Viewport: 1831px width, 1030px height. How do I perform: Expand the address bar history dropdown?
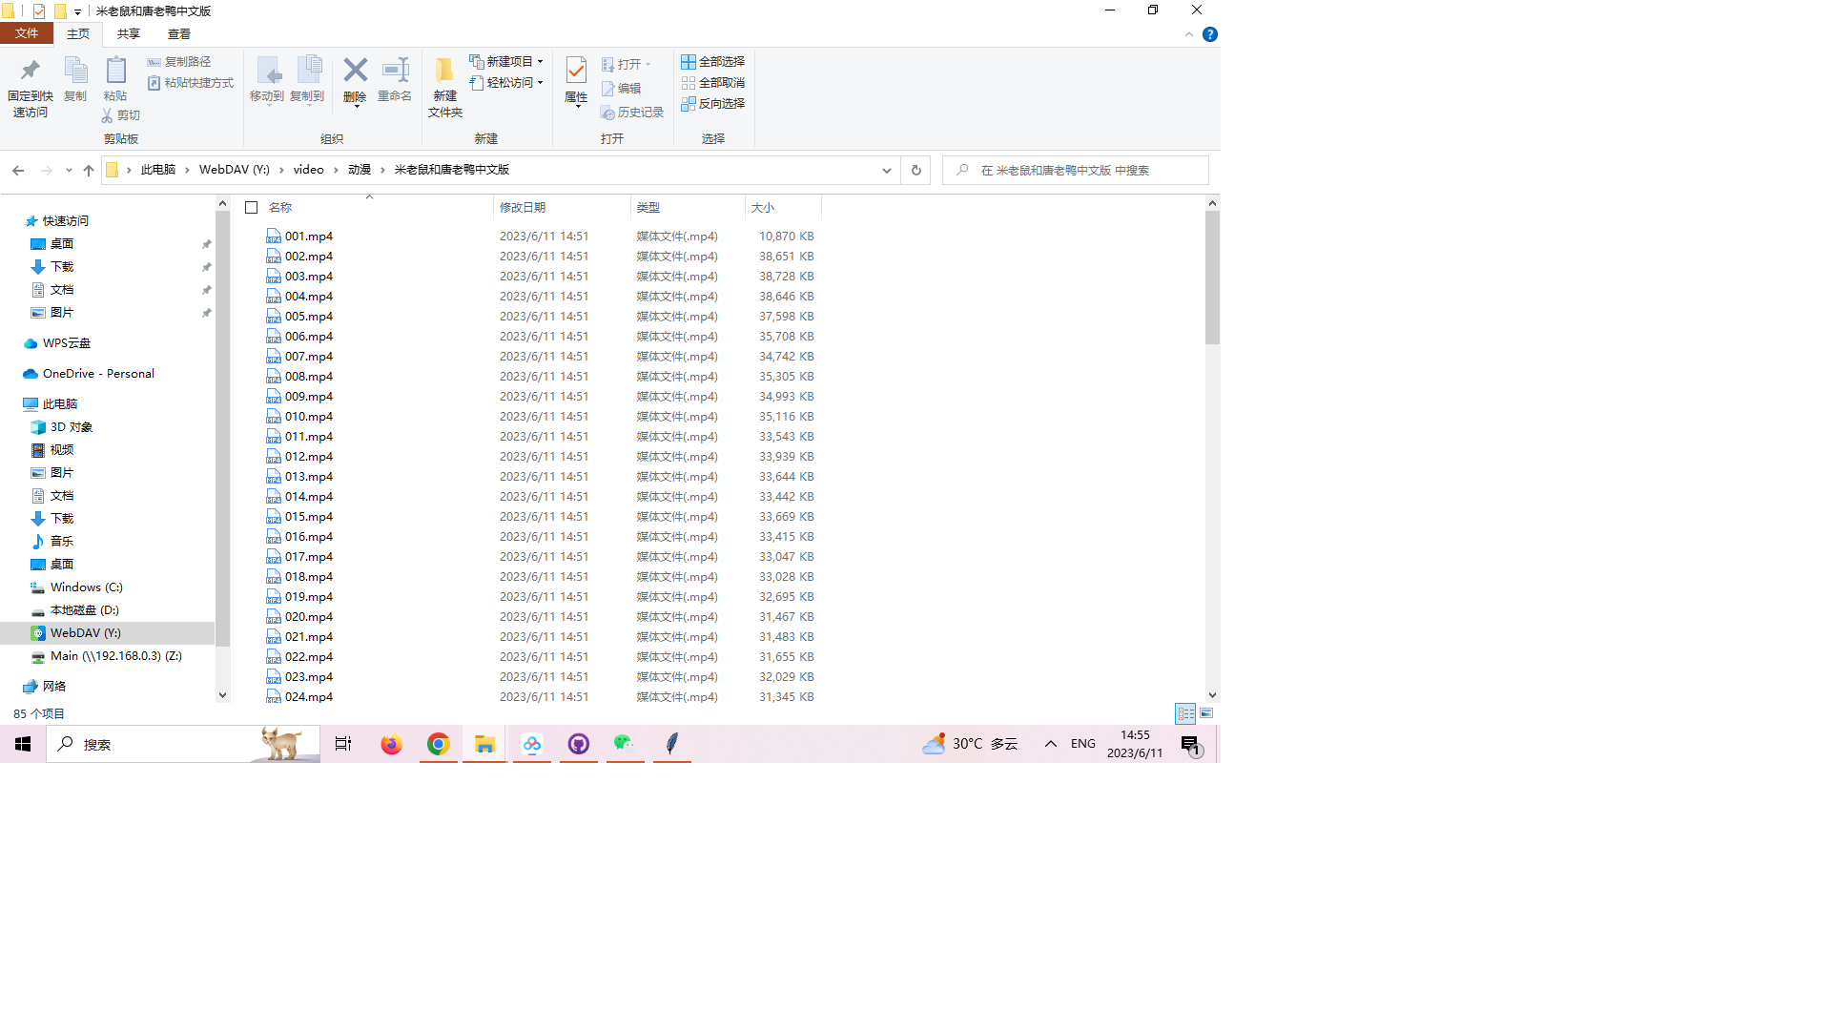pos(886,170)
